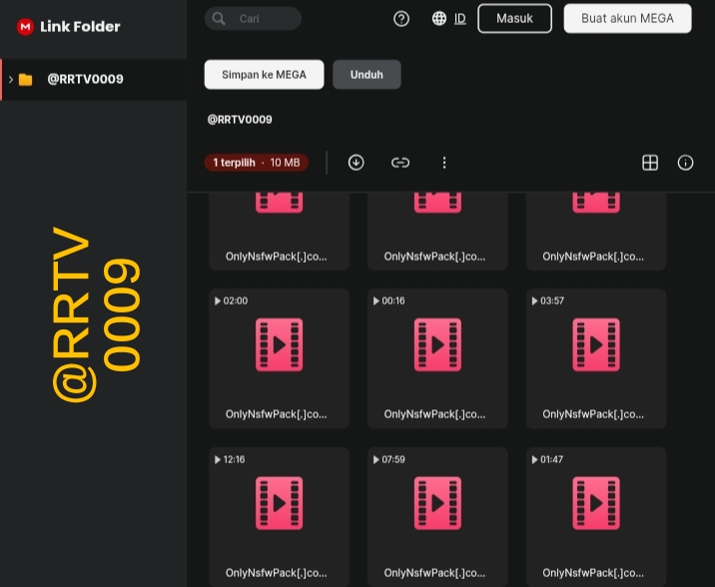Click the globe language icon

(x=439, y=18)
